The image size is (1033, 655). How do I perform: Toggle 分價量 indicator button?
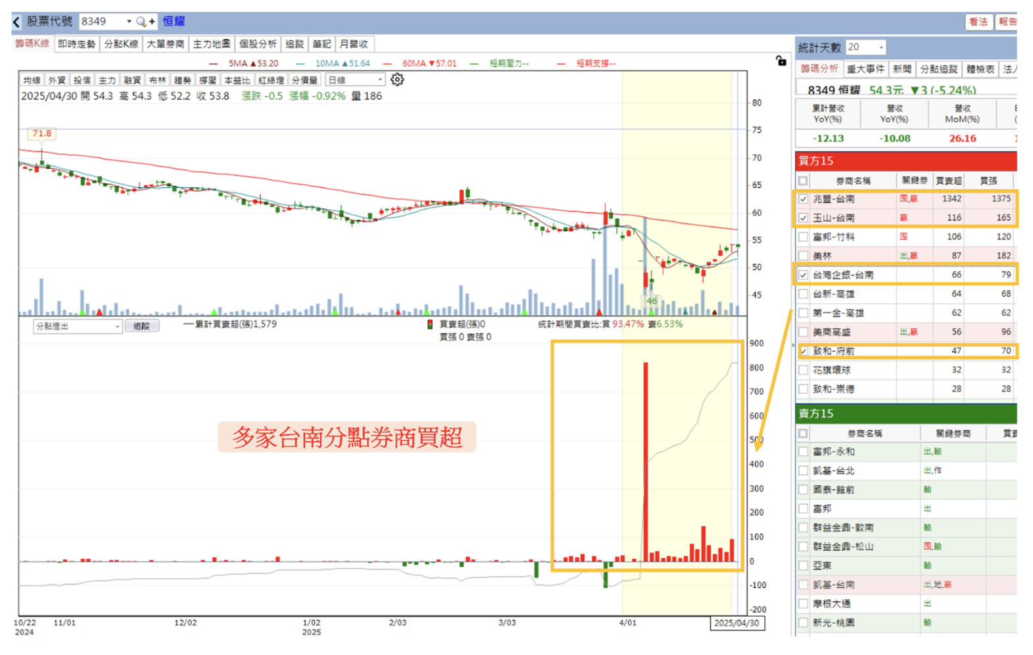tap(304, 80)
